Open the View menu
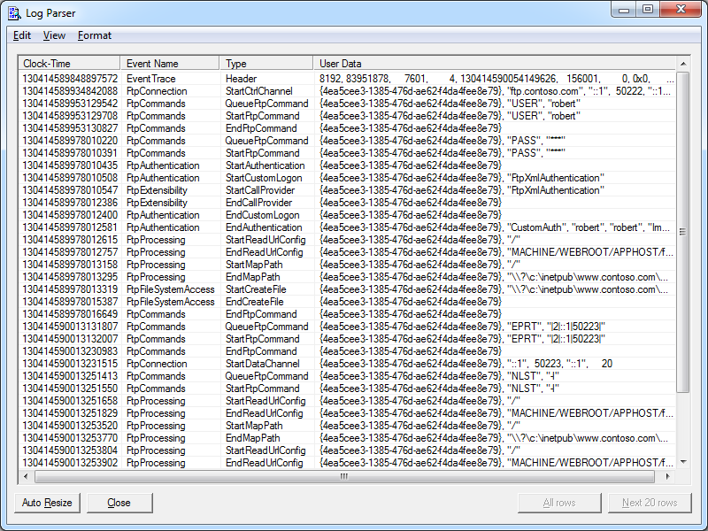The height and width of the screenshot is (531, 708). [54, 35]
